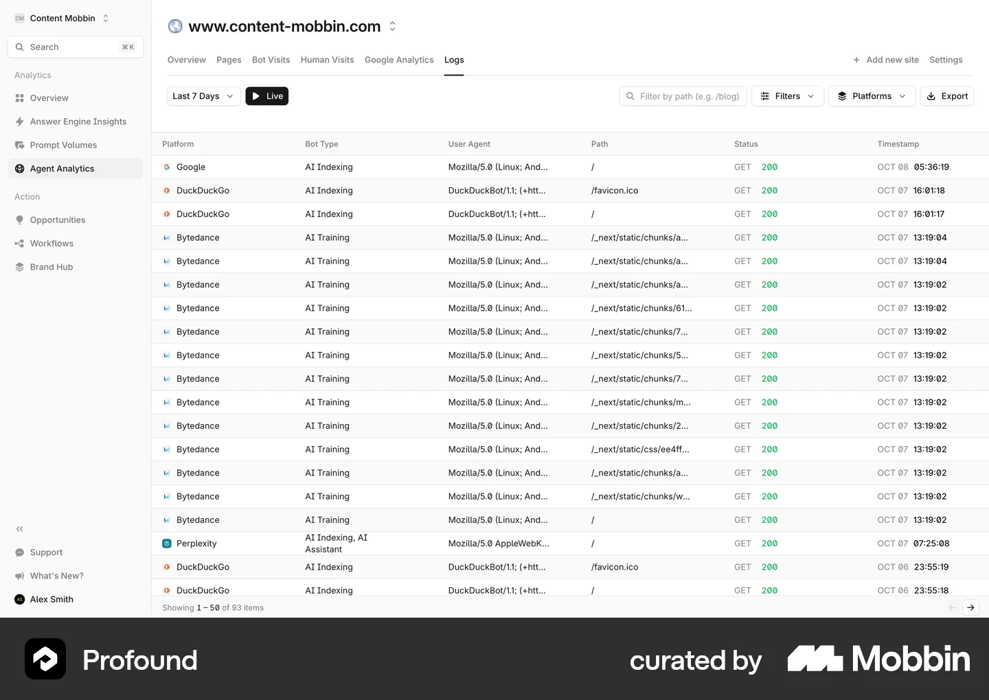Click the OCT 08 05:36:19 timestamp

[x=913, y=167]
